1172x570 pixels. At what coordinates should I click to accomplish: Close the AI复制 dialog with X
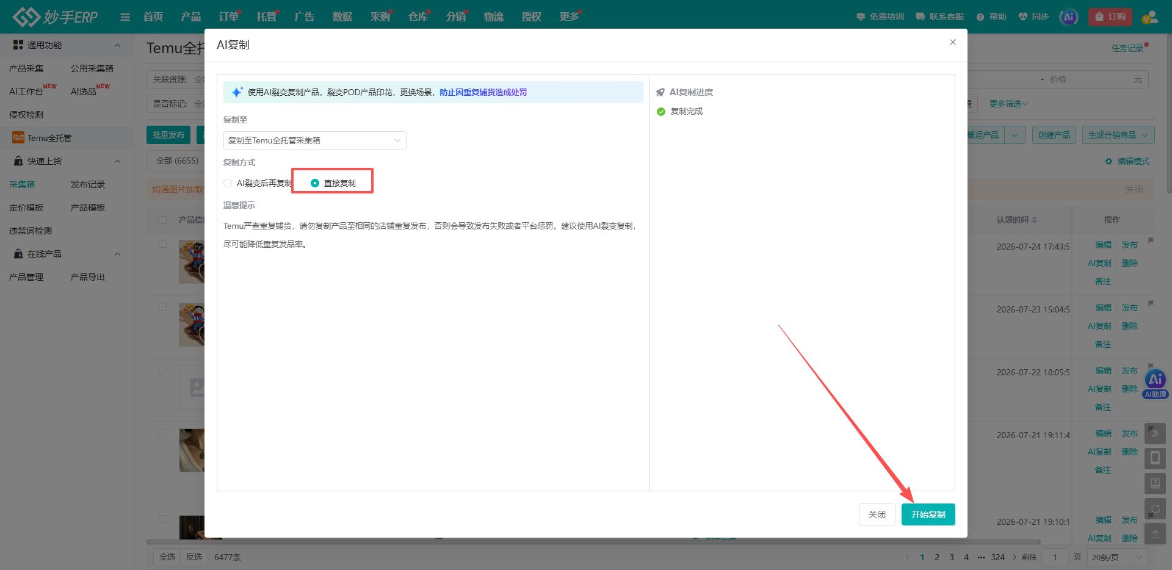point(952,42)
